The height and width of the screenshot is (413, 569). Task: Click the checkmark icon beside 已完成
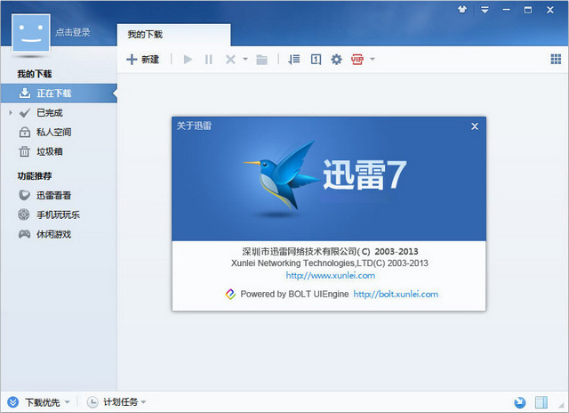pyautogui.click(x=24, y=113)
